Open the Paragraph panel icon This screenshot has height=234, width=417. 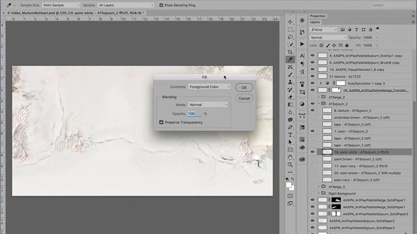click(302, 64)
